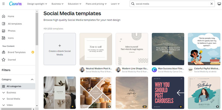This screenshot has height=110, width=222.
Task: Click crown badge on Freedom collage template
Action: [x=73, y=107]
